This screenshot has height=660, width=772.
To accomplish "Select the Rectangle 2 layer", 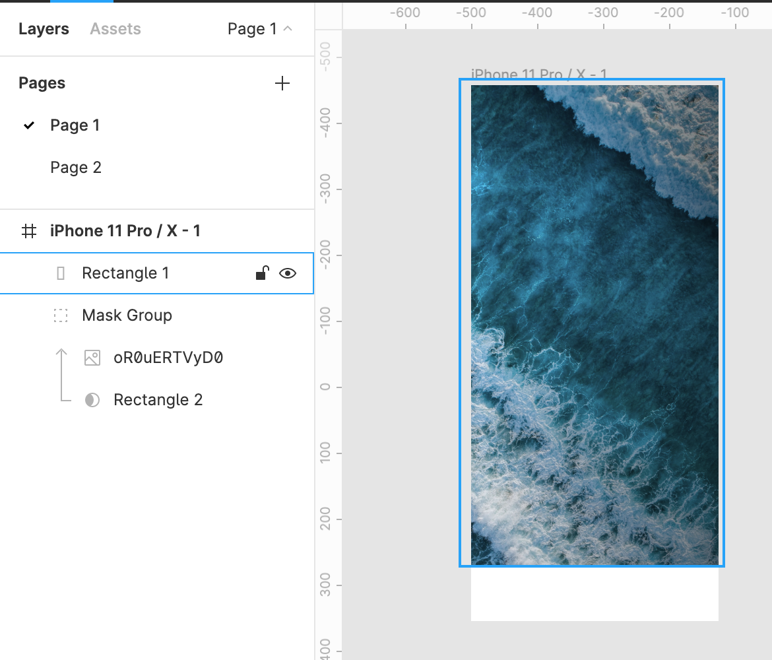I will click(x=158, y=400).
